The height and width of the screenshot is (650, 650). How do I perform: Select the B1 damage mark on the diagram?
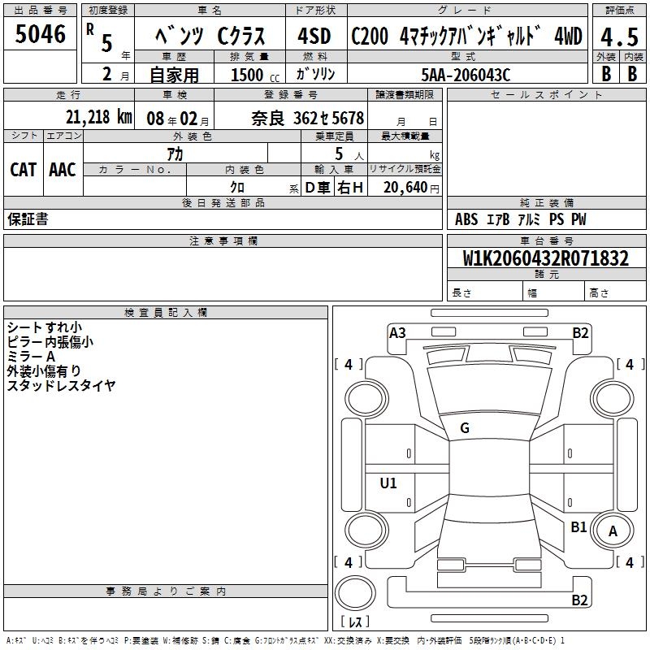pyautogui.click(x=578, y=527)
